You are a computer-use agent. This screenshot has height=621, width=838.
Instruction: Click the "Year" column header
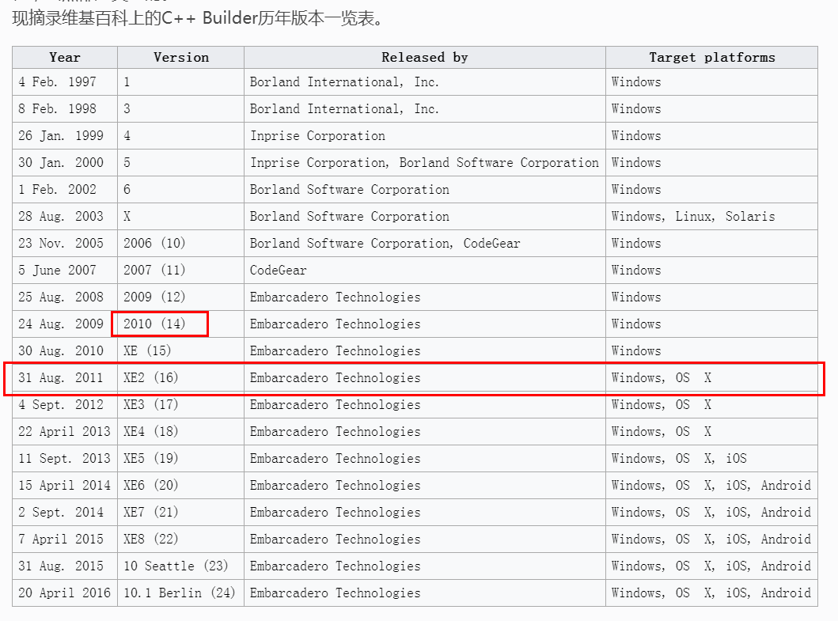tap(64, 57)
